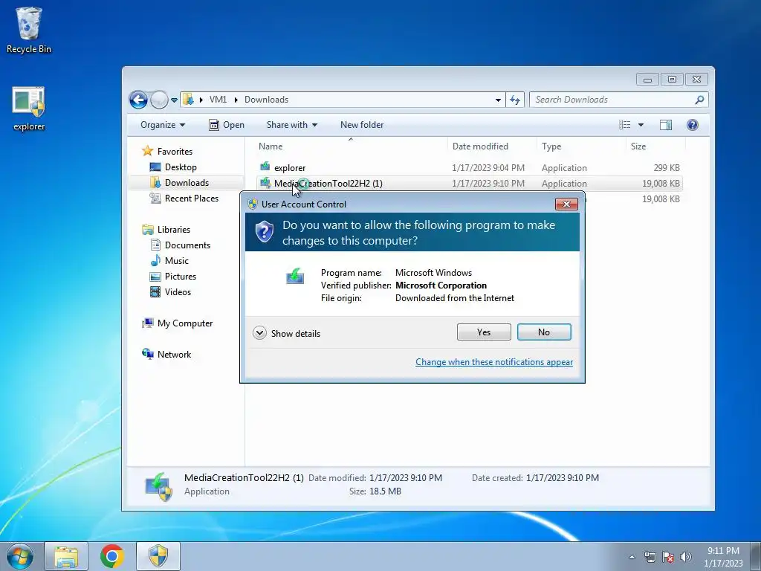Click the Favorites star icon
The width and height of the screenshot is (761, 571).
(x=148, y=151)
